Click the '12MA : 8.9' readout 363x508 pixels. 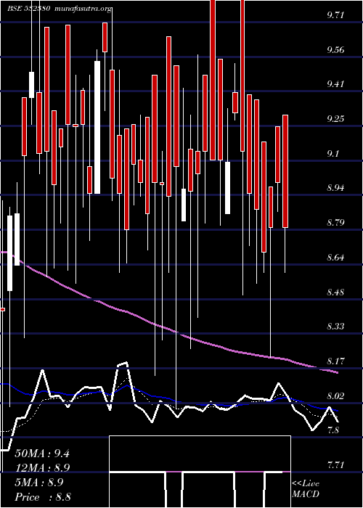[43, 468]
